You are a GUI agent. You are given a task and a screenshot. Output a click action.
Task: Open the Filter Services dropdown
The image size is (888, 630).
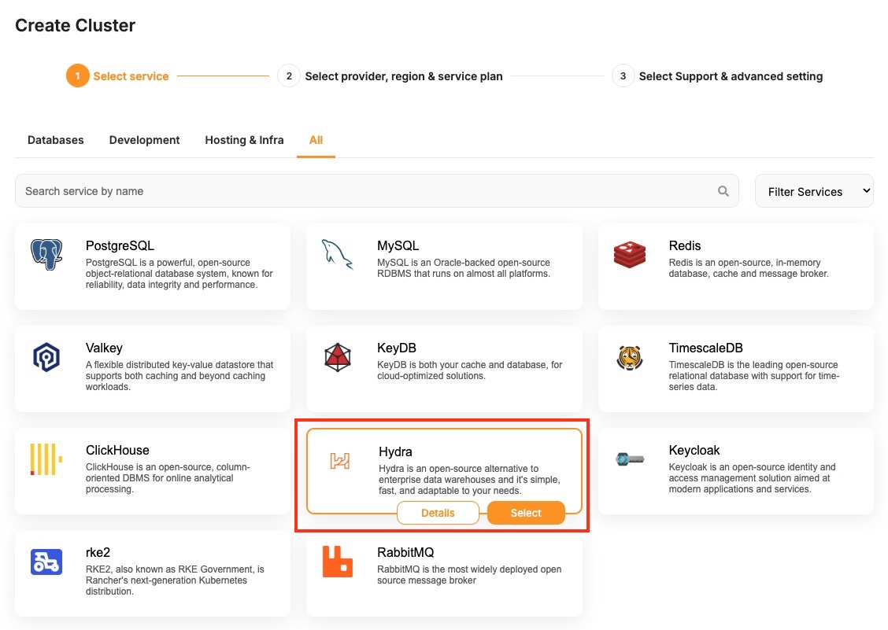click(814, 191)
